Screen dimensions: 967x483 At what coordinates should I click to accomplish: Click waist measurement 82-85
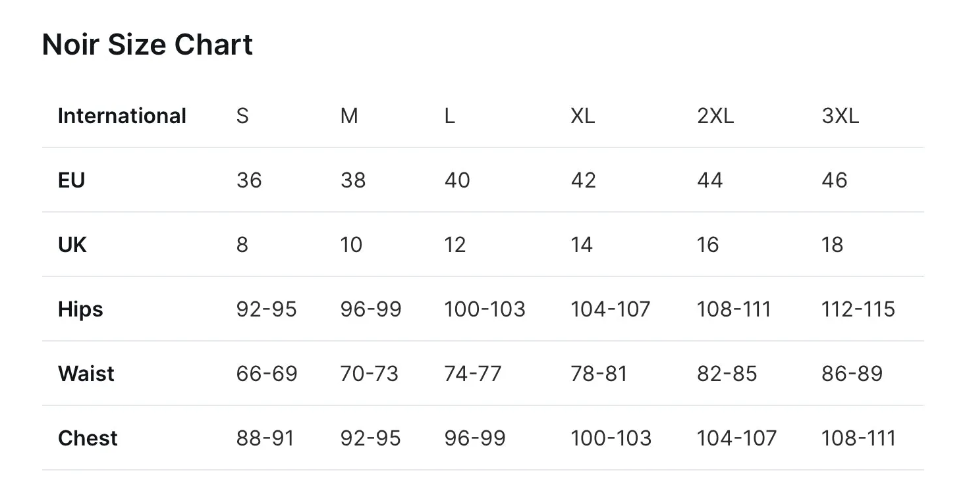pyautogui.click(x=727, y=374)
